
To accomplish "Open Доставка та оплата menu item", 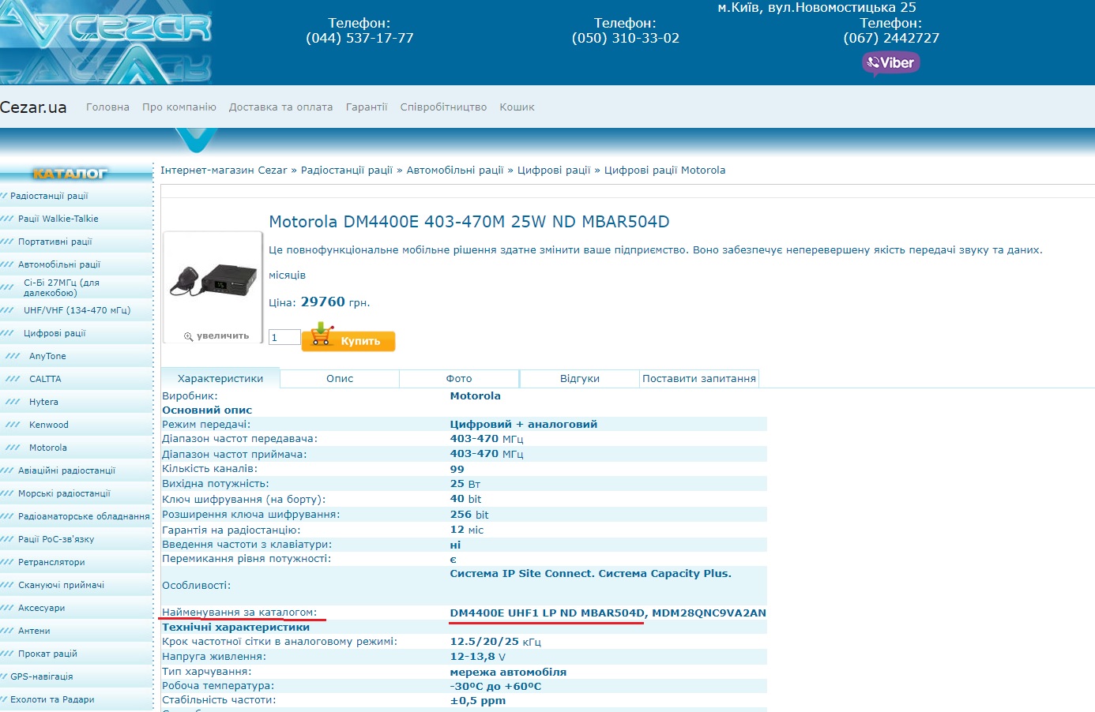I will point(280,107).
